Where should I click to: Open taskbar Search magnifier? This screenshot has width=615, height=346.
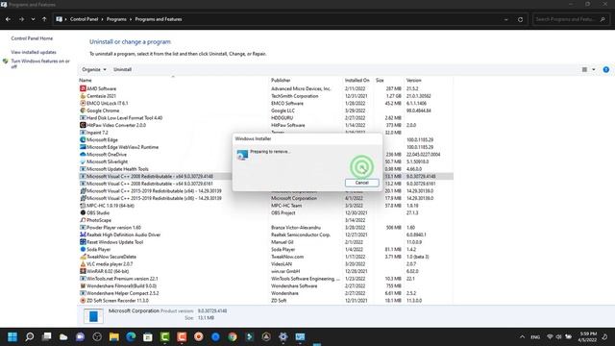tap(30, 337)
